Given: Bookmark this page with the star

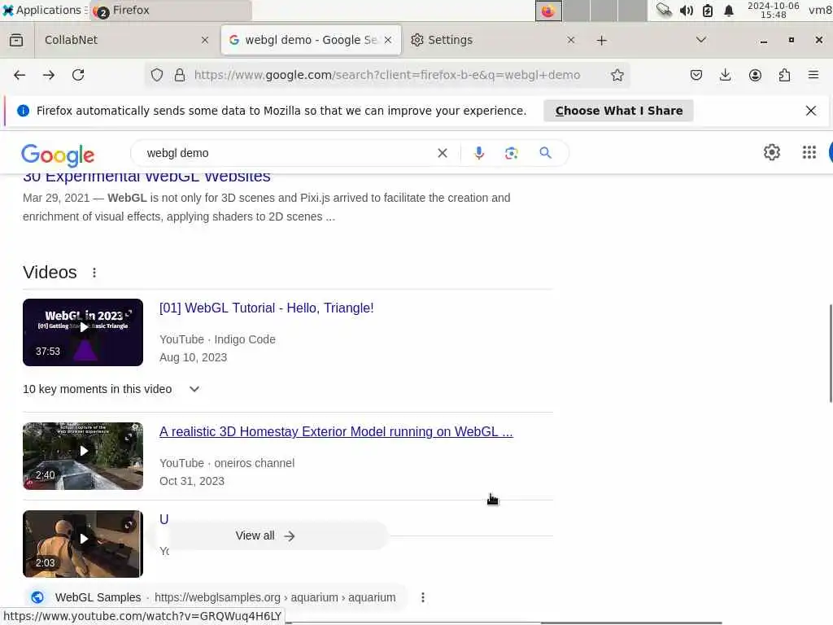Looking at the screenshot, I should click(x=617, y=75).
